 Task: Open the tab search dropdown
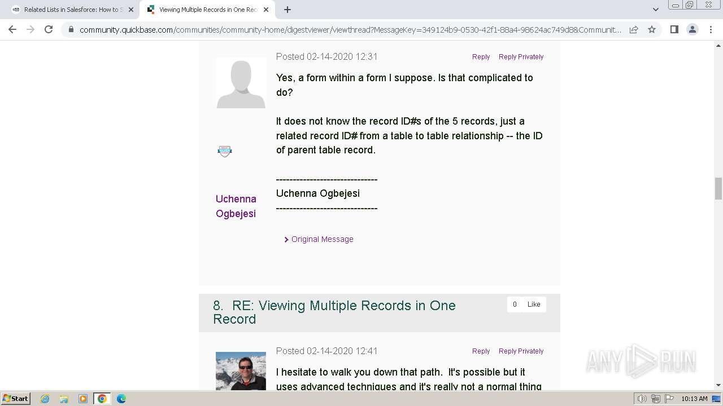(x=655, y=10)
